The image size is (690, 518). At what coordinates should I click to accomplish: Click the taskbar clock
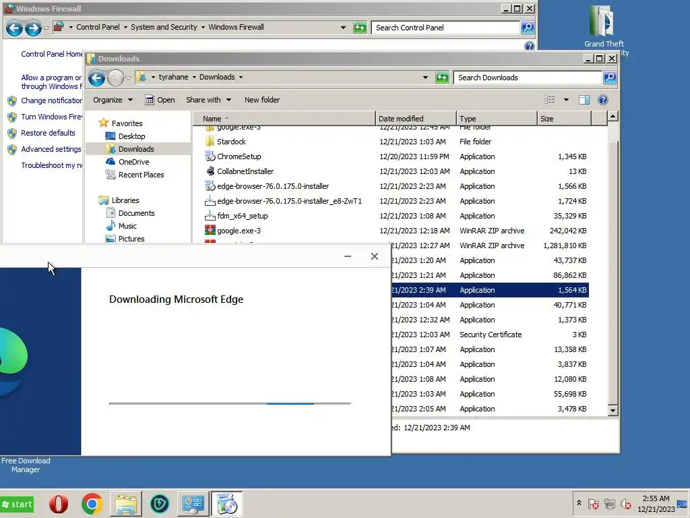pos(656,503)
